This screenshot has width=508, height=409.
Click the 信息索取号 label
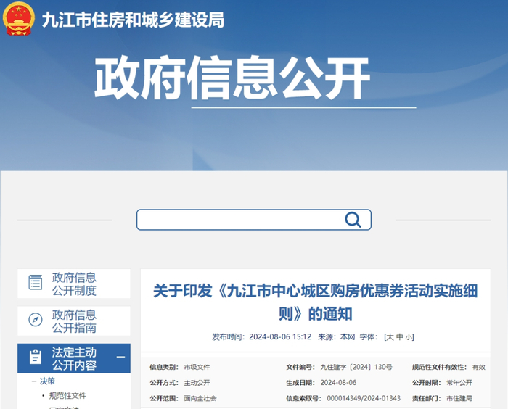point(303,398)
